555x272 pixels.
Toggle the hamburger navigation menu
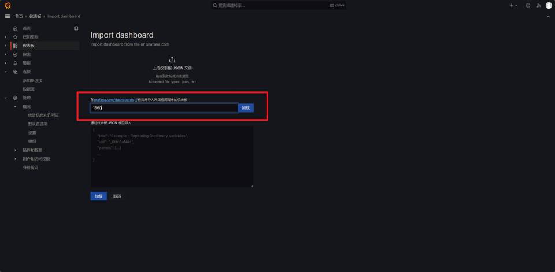(8, 16)
